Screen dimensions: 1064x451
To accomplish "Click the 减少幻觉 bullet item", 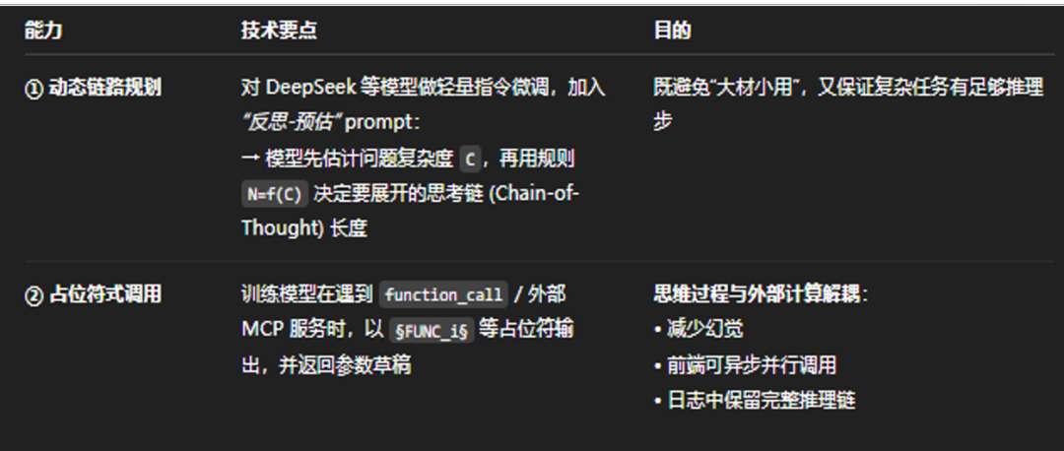I will tap(698, 330).
